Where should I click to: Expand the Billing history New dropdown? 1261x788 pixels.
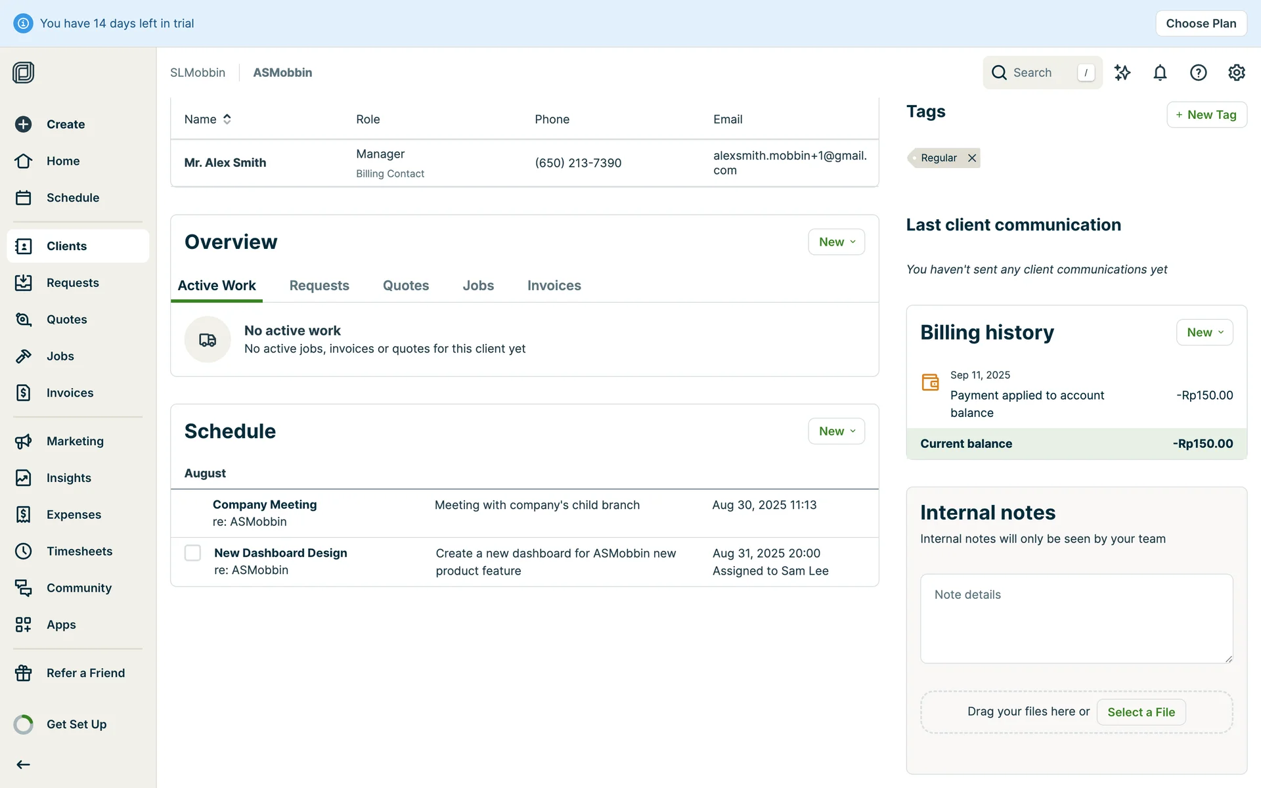(1204, 332)
